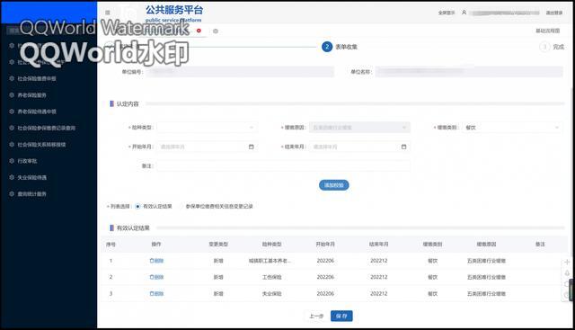
Task: Click the icon beside 查询统计服务 in sidebar
Action: pyautogui.click(x=12, y=194)
